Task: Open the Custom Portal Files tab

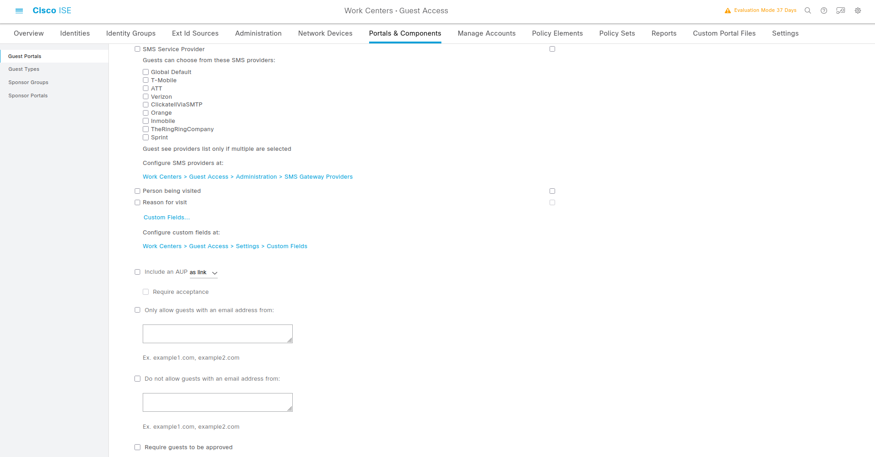Action: pos(724,33)
